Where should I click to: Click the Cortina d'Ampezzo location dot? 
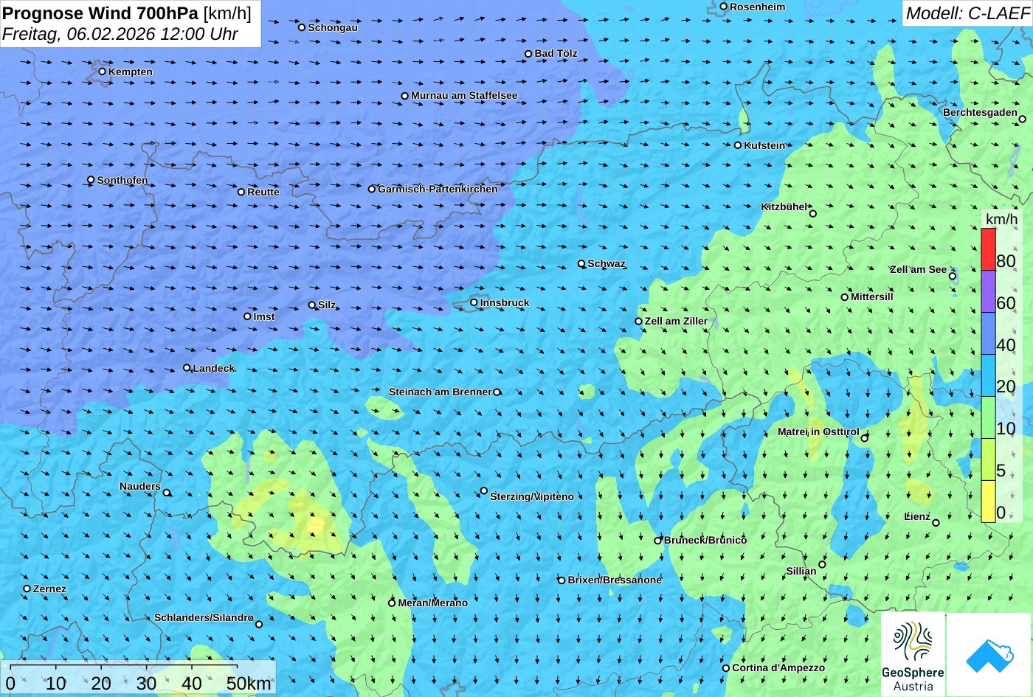pos(726,668)
